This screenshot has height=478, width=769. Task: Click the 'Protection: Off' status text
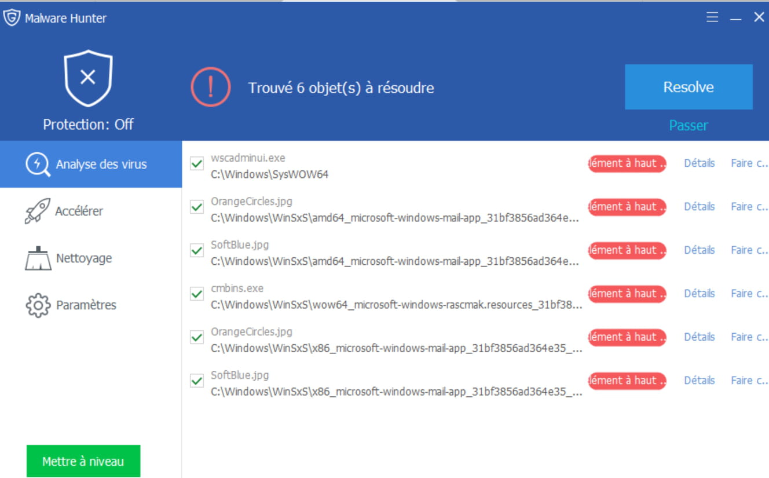(88, 124)
